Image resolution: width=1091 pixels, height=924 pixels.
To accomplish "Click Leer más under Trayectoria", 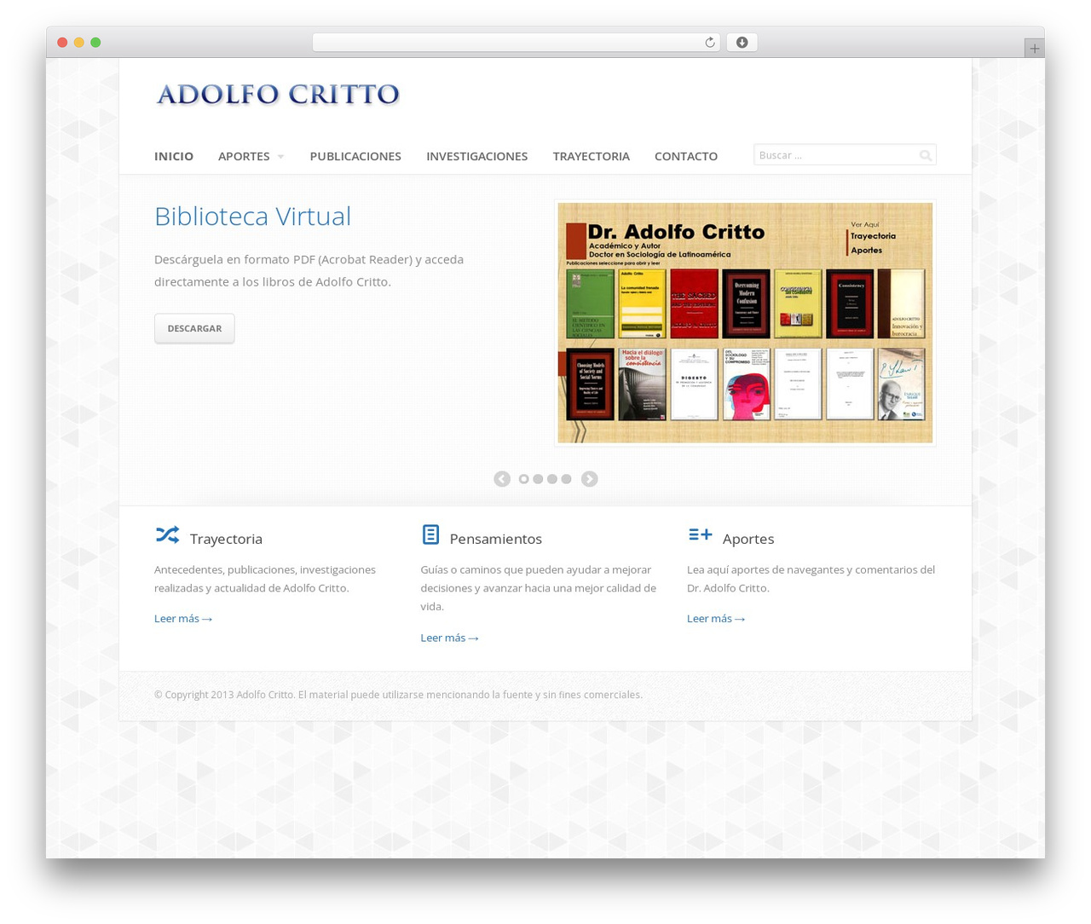I will pyautogui.click(x=183, y=619).
